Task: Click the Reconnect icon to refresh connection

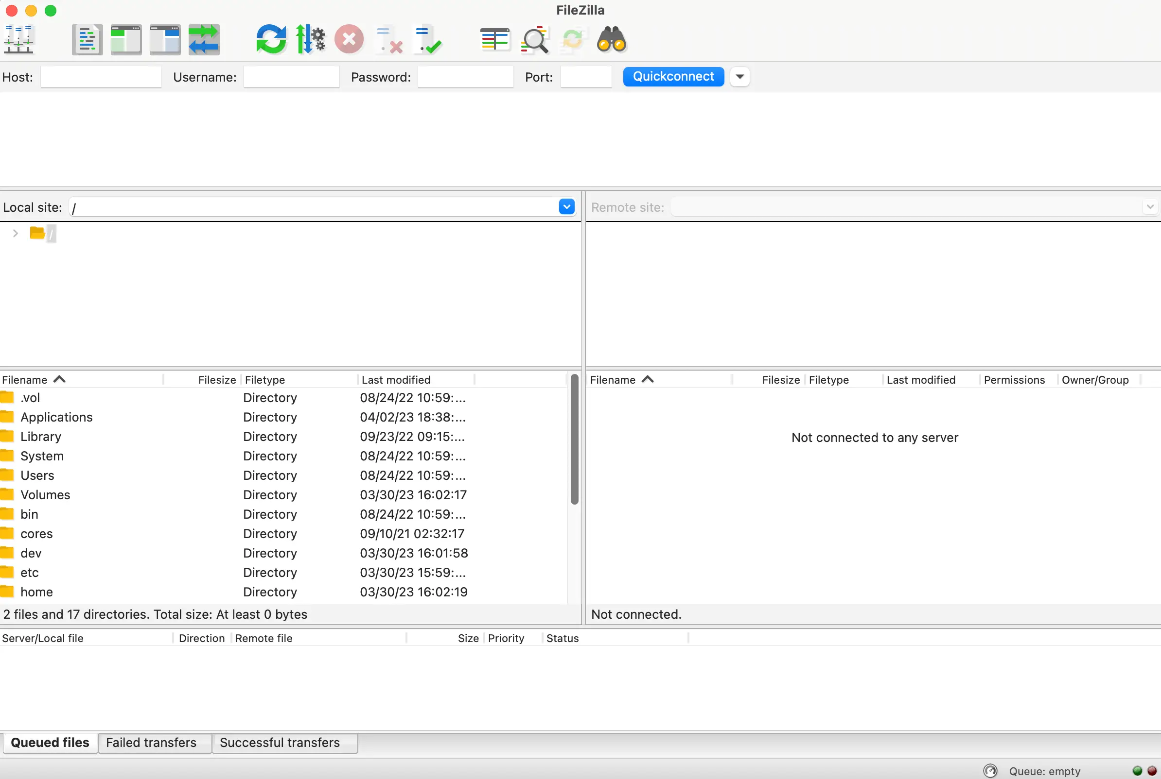Action: 271,39
